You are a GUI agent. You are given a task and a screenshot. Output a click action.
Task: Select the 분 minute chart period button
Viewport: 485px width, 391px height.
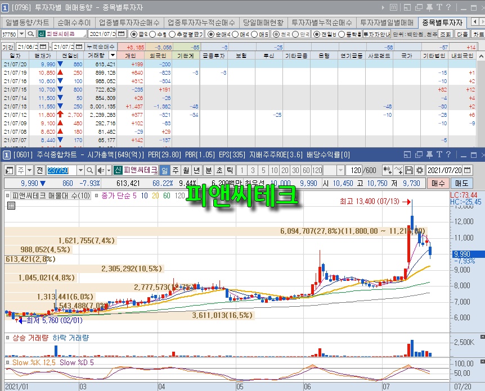click(x=209, y=170)
